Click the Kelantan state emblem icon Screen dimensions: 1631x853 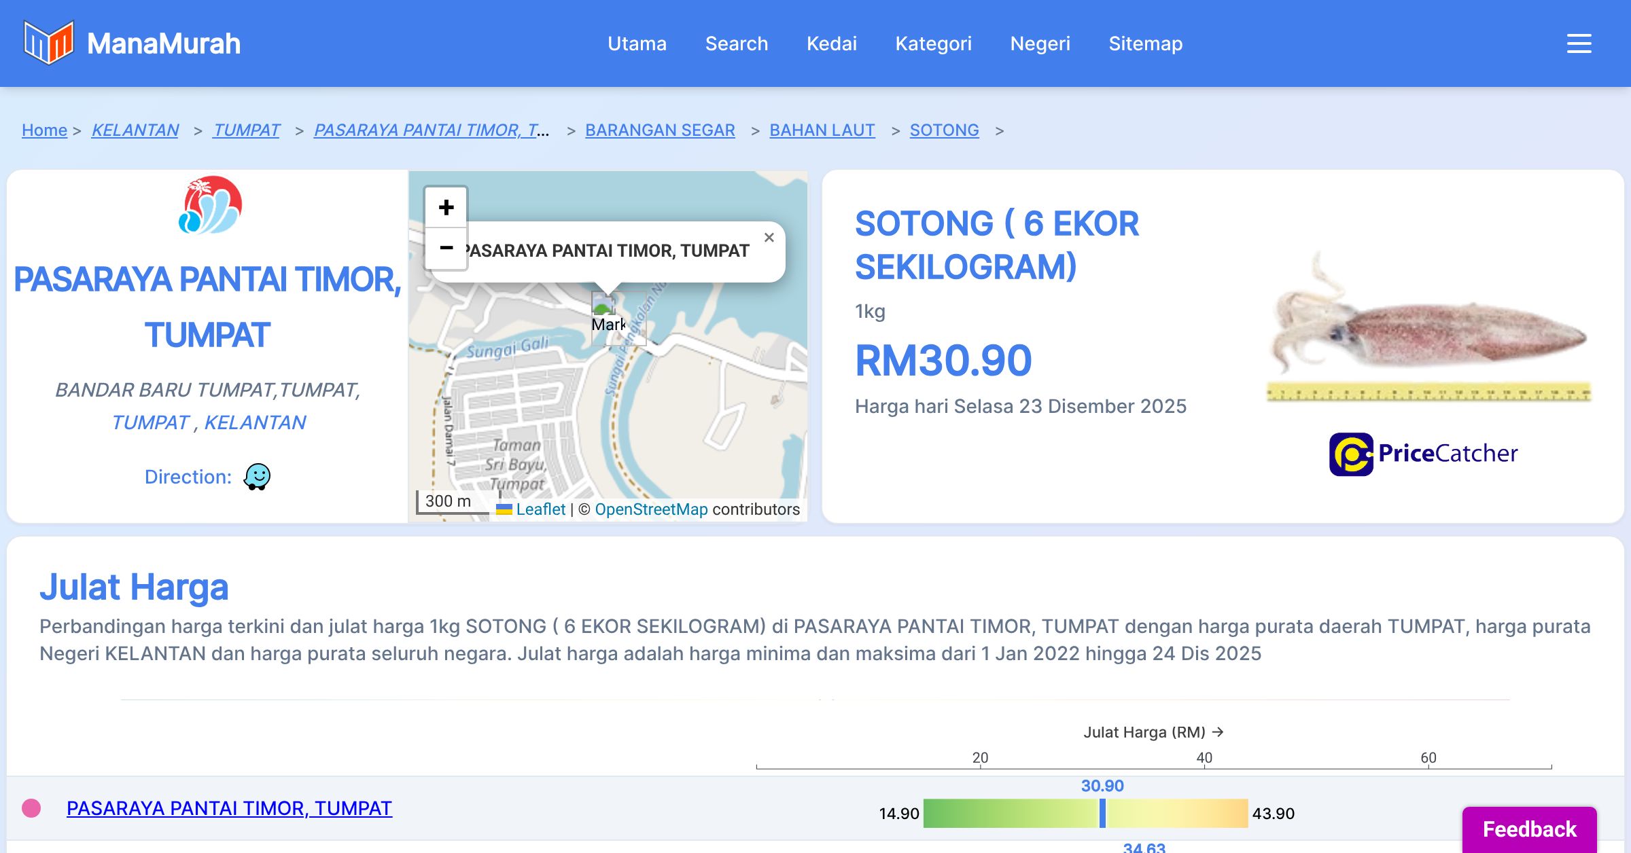click(210, 205)
